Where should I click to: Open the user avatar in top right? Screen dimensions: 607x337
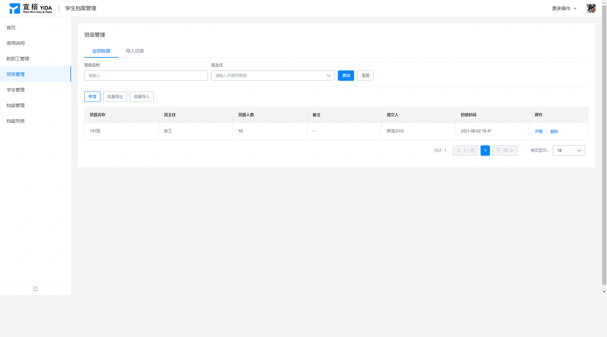(x=591, y=8)
